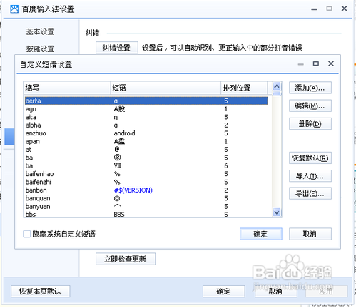Screen dimensions: 356x308
Task: Select the bbs row
Action: [x=146, y=215]
